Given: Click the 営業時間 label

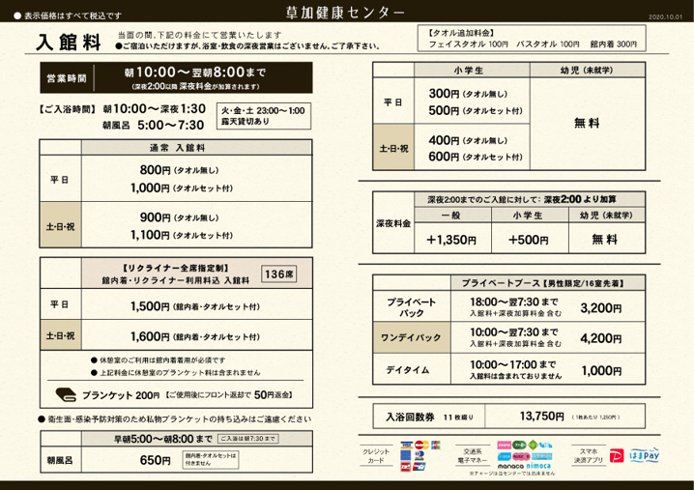Looking at the screenshot, I should click(67, 78).
